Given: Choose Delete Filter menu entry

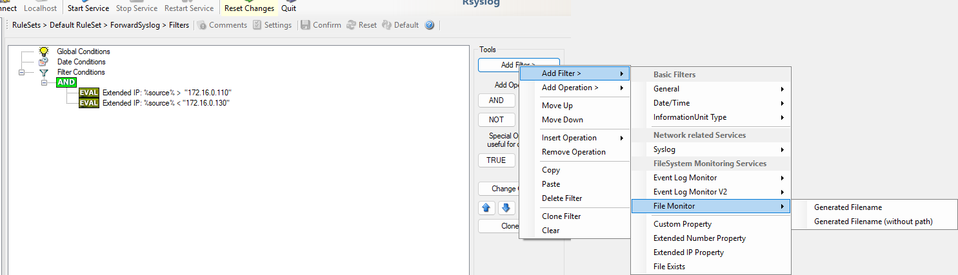Looking at the screenshot, I should pos(575,198).
